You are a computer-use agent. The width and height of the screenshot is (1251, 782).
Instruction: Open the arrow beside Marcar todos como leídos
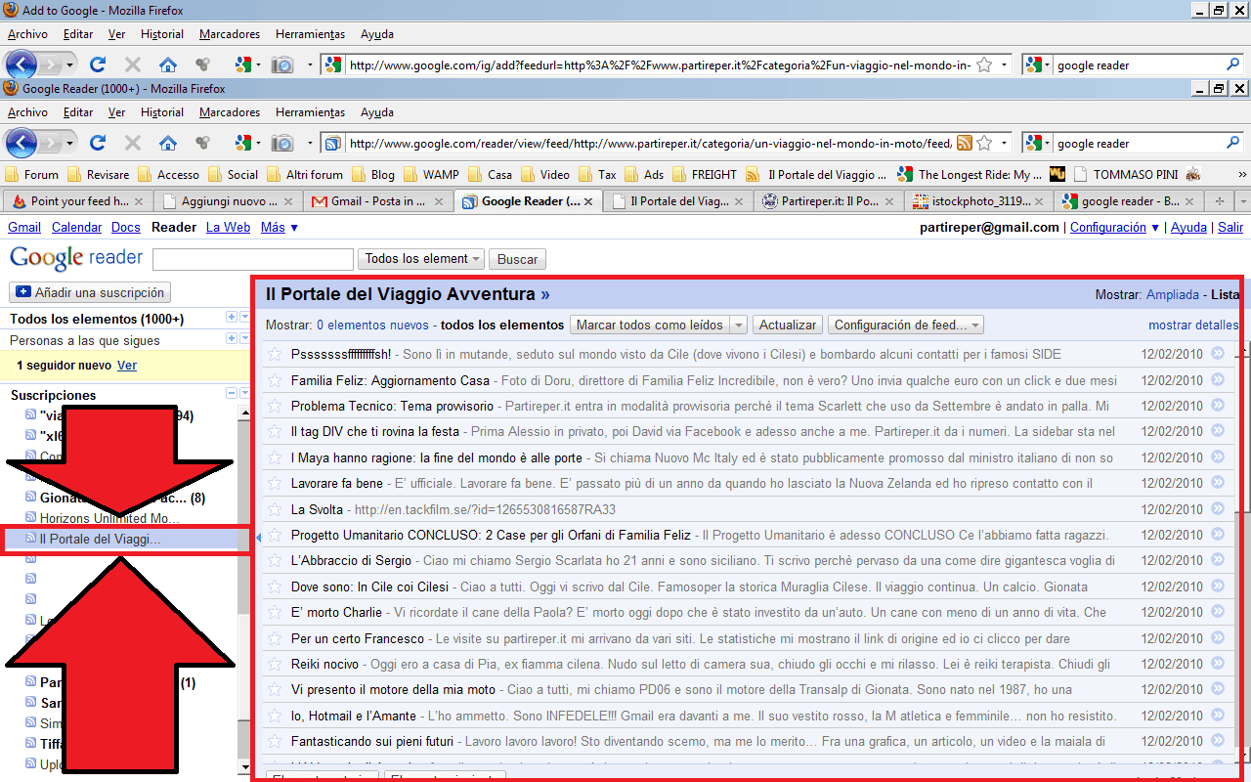point(739,326)
